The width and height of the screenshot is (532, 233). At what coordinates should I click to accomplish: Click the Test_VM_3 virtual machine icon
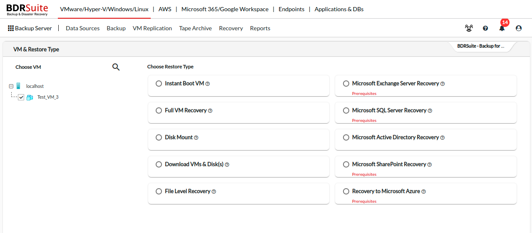point(30,97)
